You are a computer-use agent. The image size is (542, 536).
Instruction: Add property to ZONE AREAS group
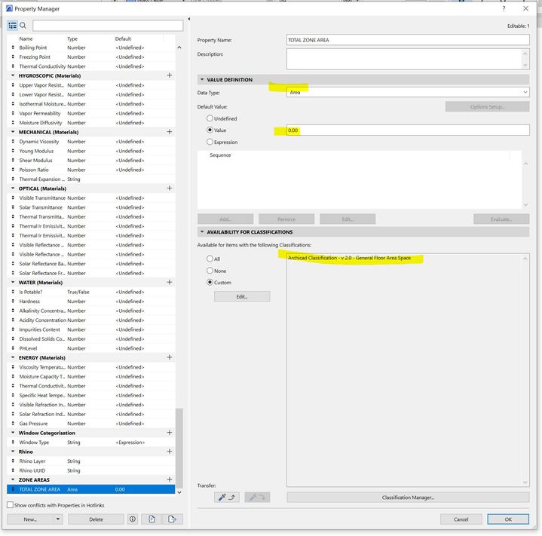click(170, 479)
